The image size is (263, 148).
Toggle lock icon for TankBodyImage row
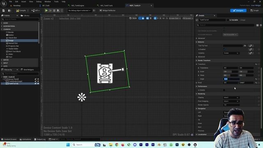36,81
